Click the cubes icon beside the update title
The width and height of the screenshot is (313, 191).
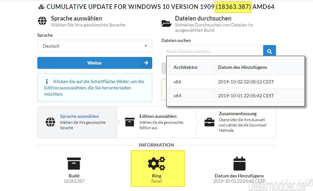pyautogui.click(x=42, y=7)
